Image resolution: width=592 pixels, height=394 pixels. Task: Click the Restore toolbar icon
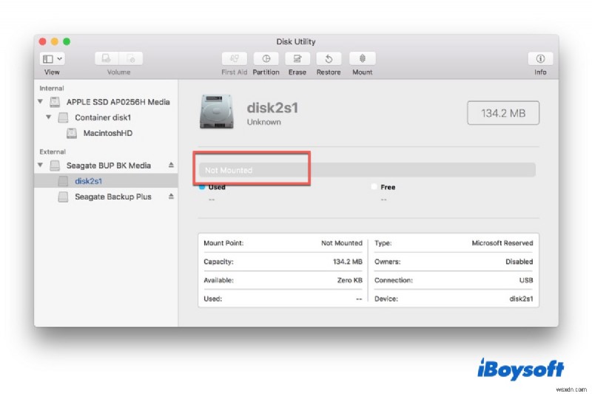(329, 59)
